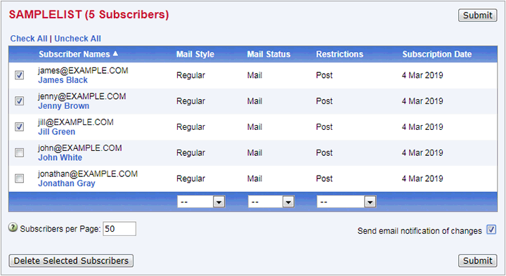Click Mail status in John White row

coord(254,153)
